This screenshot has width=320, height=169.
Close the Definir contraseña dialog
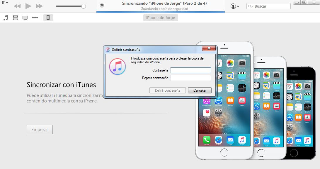click(x=209, y=48)
